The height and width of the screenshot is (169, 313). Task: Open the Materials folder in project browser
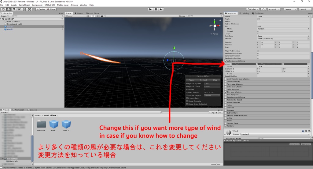tap(41, 124)
